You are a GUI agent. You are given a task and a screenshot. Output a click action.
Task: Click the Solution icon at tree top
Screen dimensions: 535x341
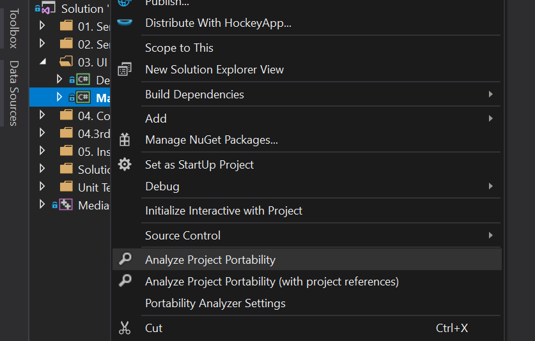tap(46, 8)
